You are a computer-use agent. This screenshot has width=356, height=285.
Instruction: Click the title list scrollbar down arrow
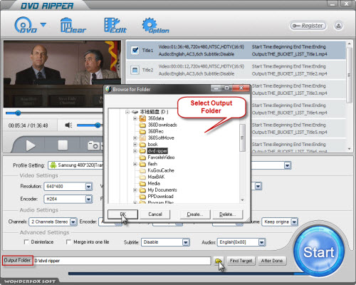coord(349,149)
